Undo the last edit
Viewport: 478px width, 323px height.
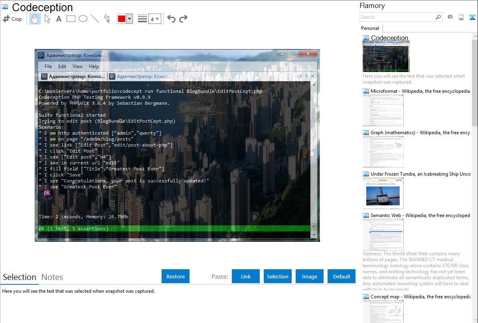(171, 19)
